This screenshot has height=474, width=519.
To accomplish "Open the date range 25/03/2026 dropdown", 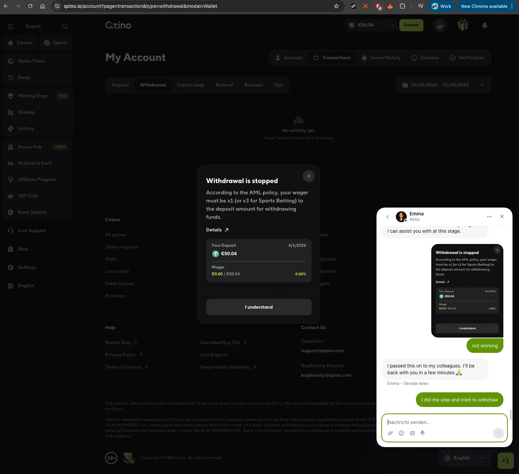I will [x=444, y=85].
